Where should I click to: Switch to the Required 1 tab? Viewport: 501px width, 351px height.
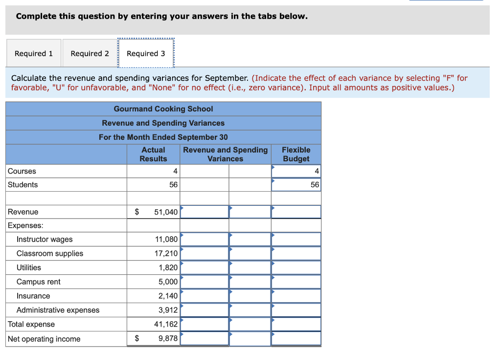[33, 53]
